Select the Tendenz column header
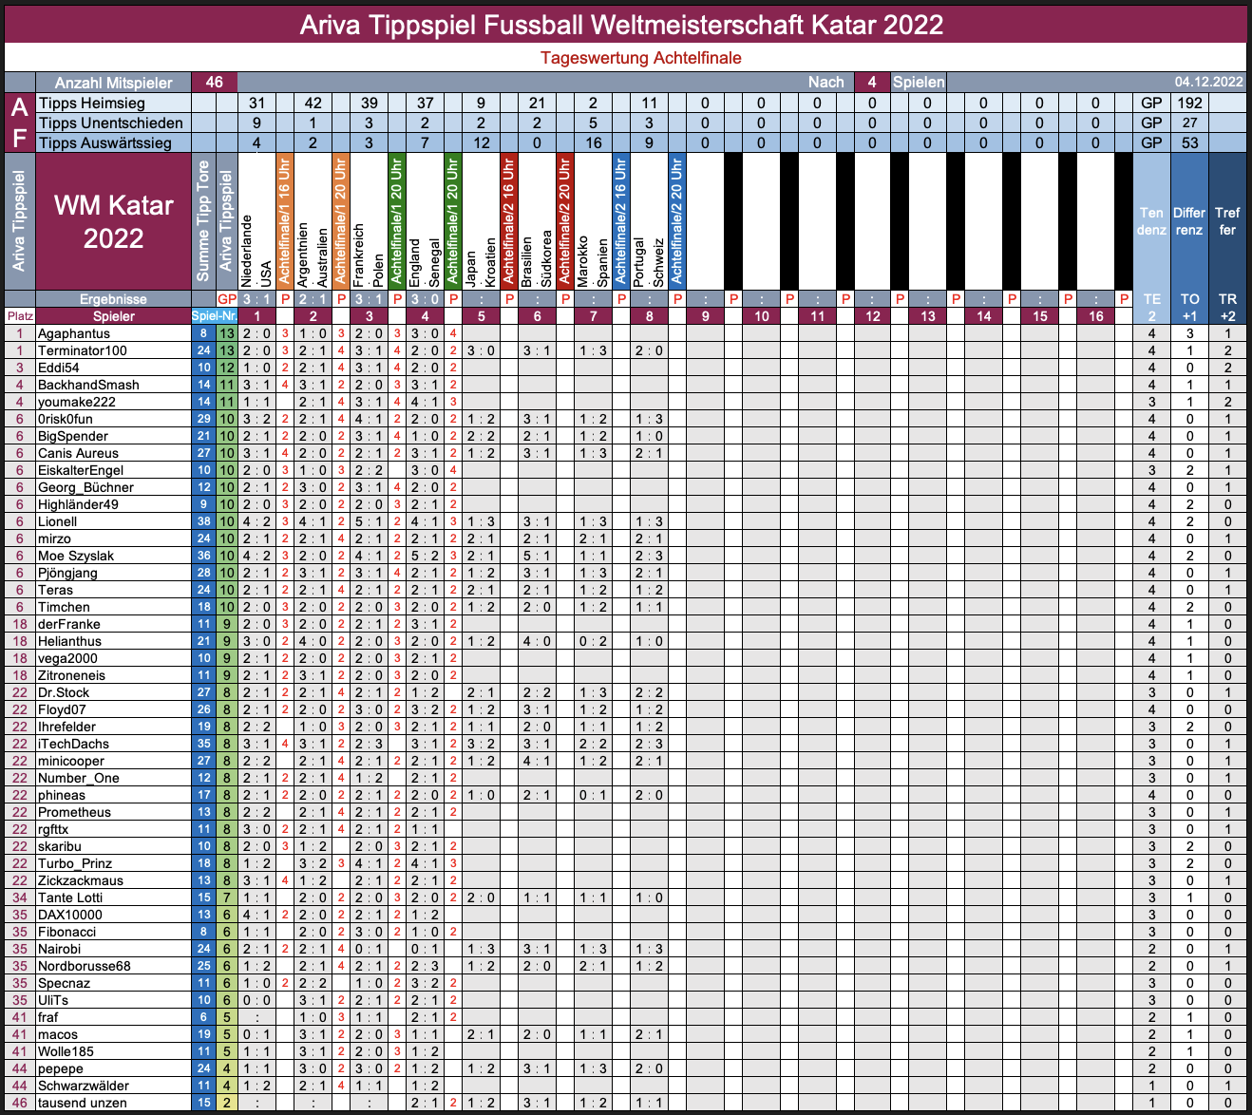The width and height of the screenshot is (1252, 1115). (1151, 221)
